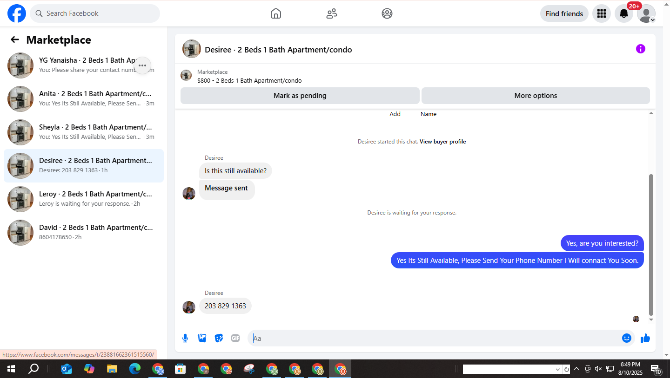Click Desiree's avatar beside phone number message
The height and width of the screenshot is (378, 670).
point(189,307)
